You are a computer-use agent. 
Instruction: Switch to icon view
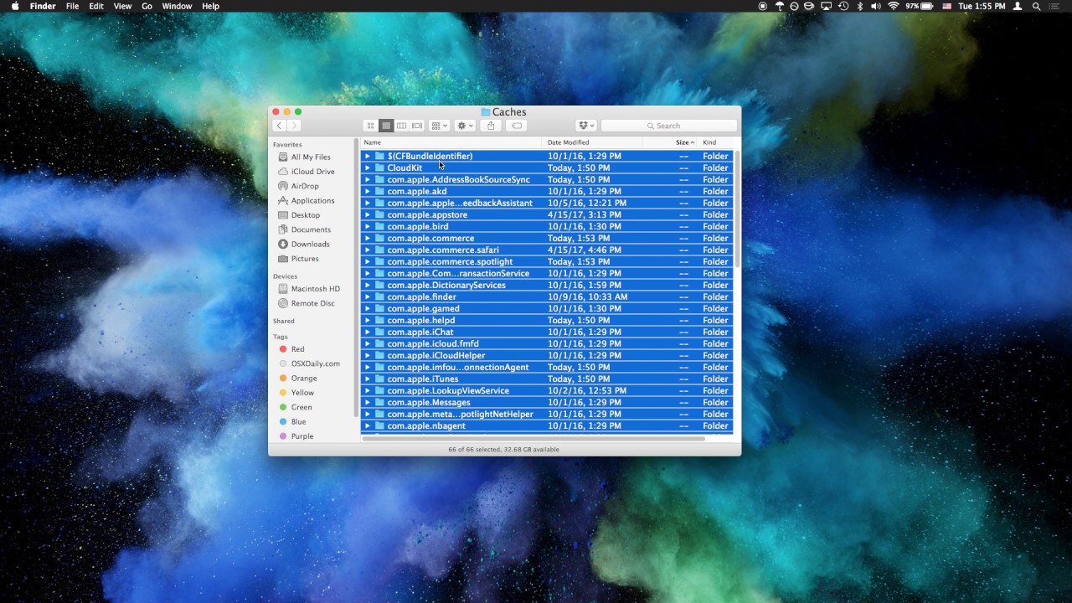370,126
